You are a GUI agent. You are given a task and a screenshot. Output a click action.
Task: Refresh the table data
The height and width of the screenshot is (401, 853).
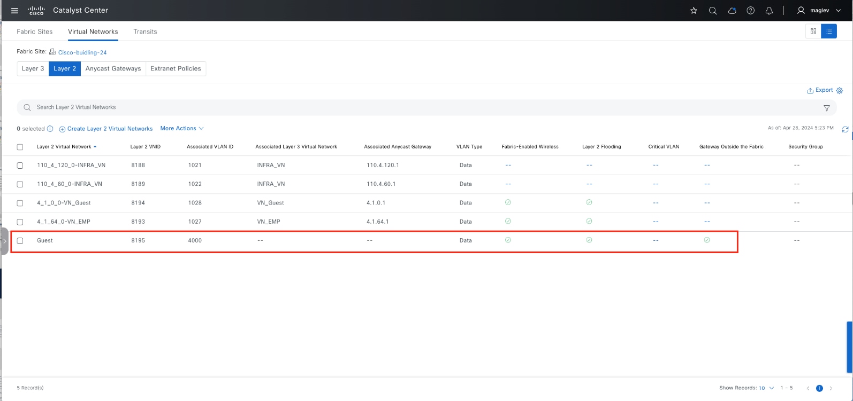(x=845, y=129)
